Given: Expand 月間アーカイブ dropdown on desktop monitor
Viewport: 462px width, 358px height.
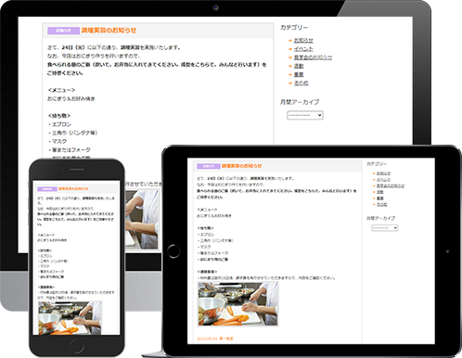Looking at the screenshot, I should [x=305, y=115].
